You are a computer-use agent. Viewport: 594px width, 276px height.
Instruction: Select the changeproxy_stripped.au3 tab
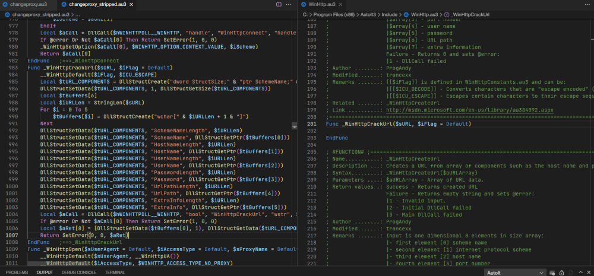click(97, 5)
